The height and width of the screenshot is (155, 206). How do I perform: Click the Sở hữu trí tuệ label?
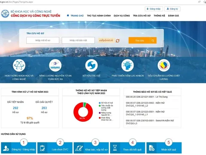point(91,76)
